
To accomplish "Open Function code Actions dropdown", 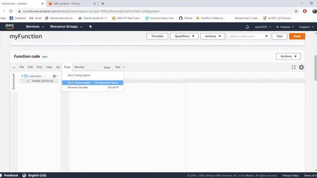I will click(x=288, y=56).
